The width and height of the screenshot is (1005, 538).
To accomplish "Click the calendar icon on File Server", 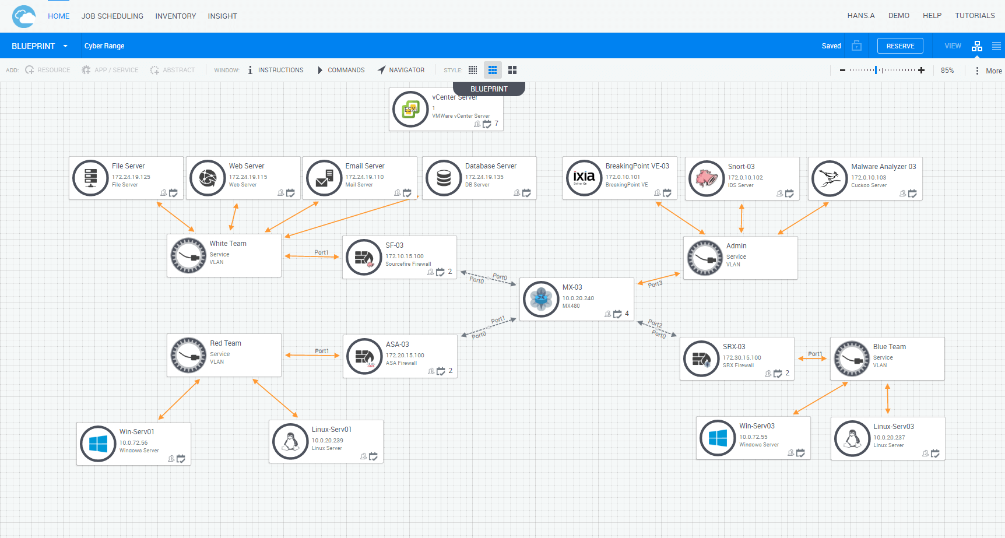I will point(173,193).
